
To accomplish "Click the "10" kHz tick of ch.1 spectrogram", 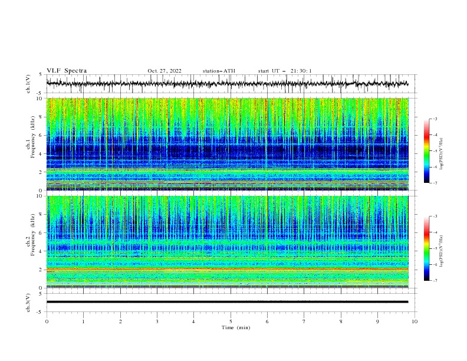I will click(x=40, y=99).
